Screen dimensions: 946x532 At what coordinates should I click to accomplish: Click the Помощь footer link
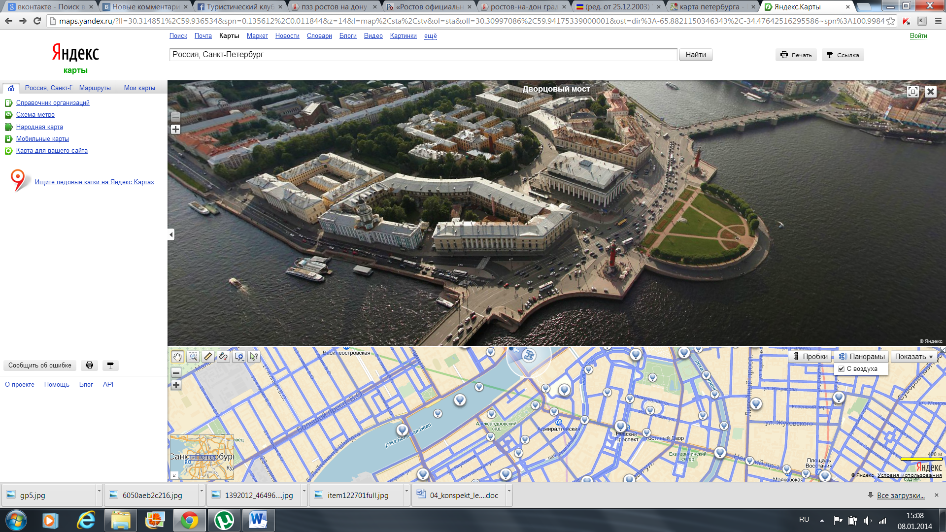tap(57, 385)
